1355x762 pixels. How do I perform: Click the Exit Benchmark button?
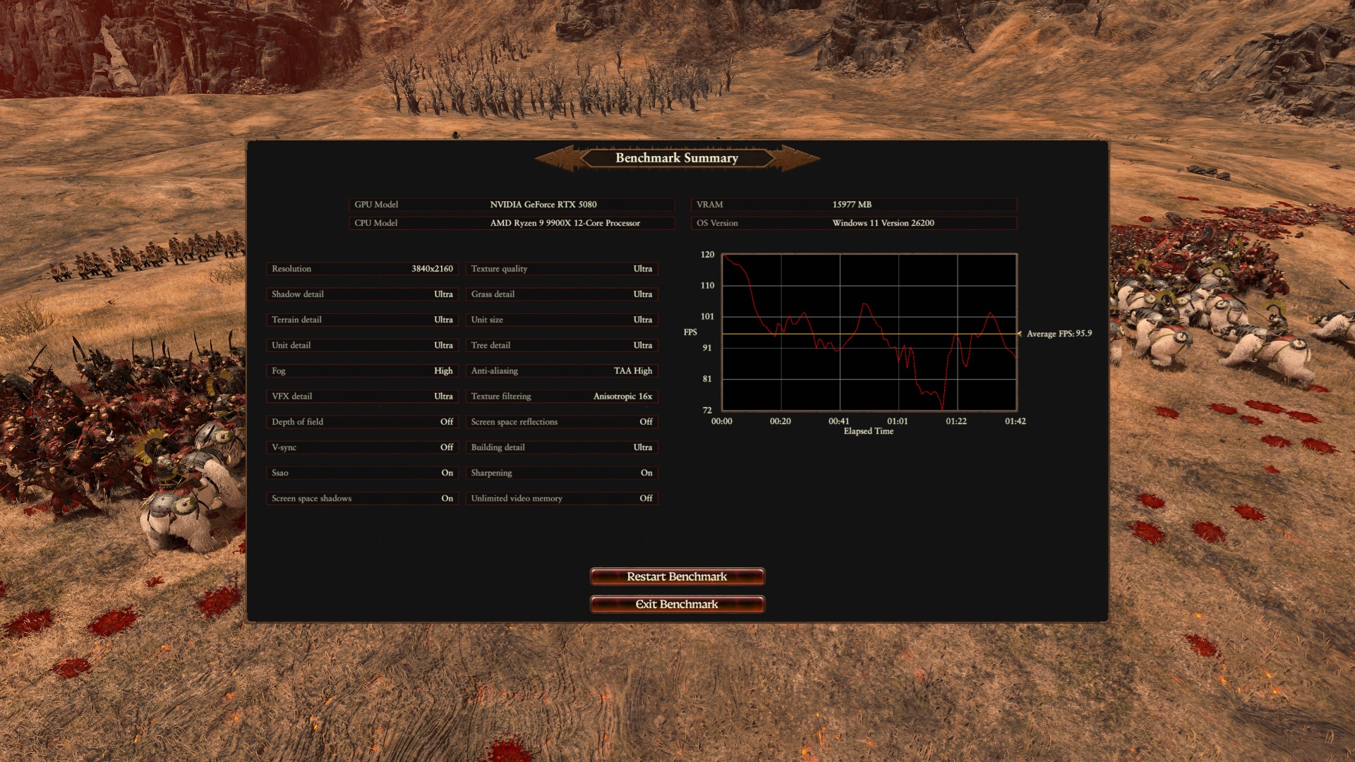click(677, 604)
